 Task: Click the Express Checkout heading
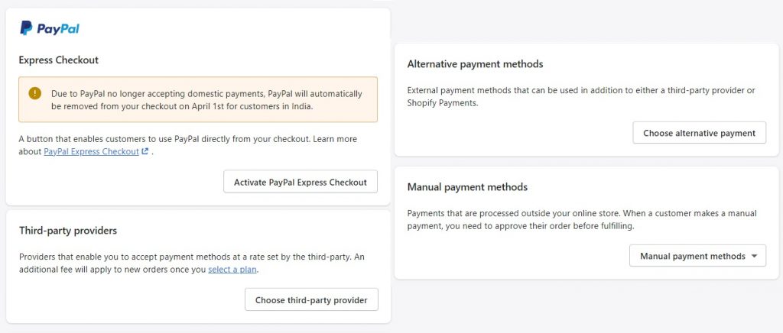coord(59,60)
